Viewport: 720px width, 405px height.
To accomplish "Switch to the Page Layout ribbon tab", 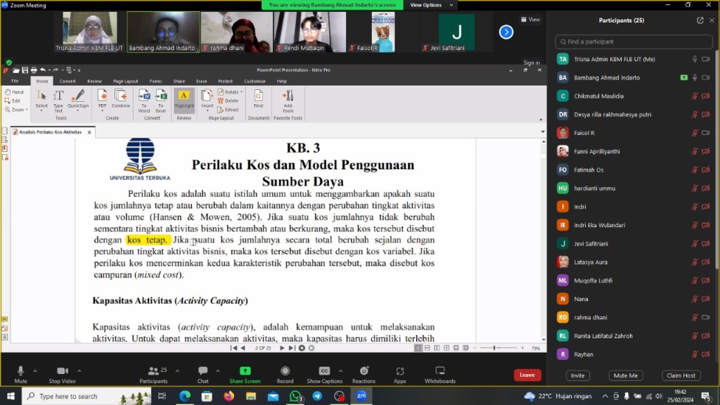I will [126, 81].
